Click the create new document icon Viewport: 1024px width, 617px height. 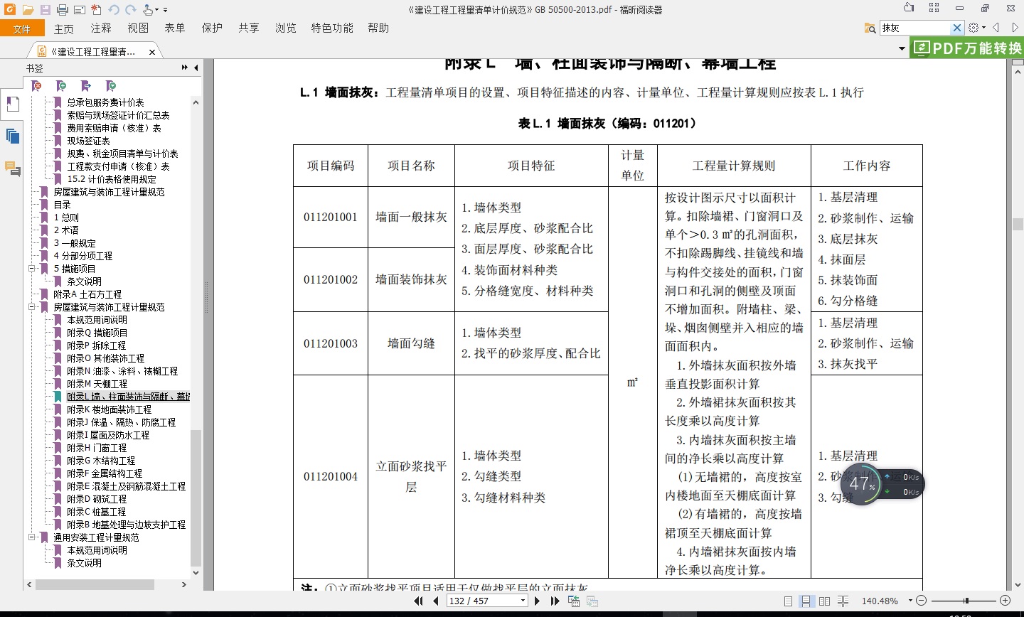click(x=97, y=10)
